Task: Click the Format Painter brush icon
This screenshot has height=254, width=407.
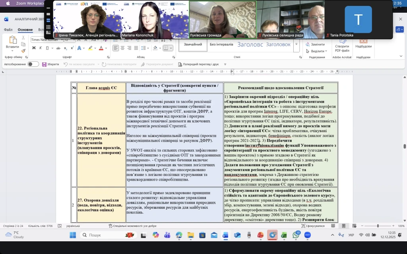Action: click(x=23, y=51)
